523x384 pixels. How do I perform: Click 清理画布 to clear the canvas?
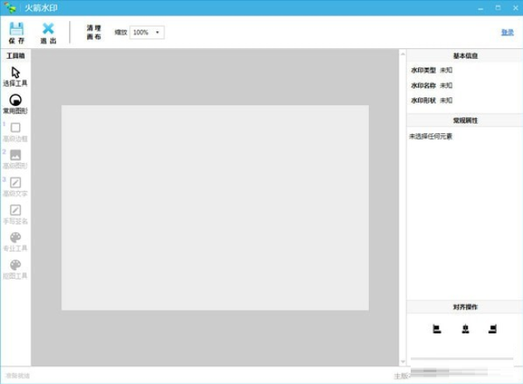tap(94, 32)
